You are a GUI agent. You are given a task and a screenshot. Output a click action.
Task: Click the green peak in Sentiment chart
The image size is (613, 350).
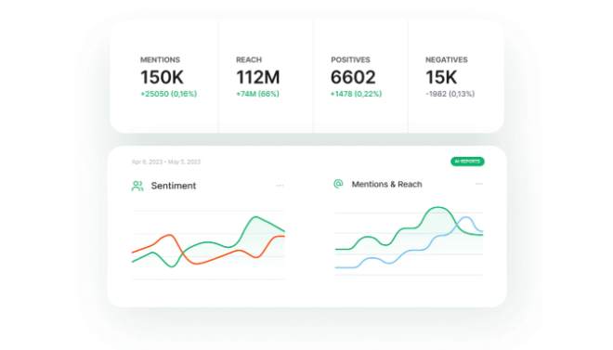pos(255,217)
